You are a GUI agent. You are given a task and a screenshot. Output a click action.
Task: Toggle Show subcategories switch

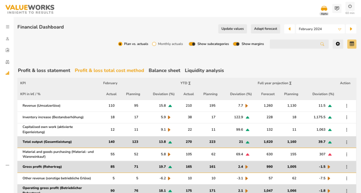click(192, 44)
